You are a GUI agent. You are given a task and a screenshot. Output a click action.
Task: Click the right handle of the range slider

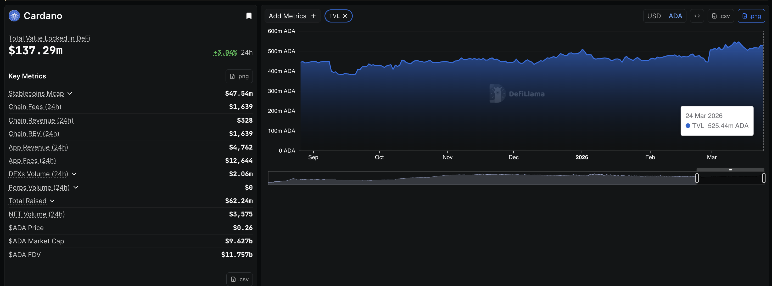[x=763, y=178]
